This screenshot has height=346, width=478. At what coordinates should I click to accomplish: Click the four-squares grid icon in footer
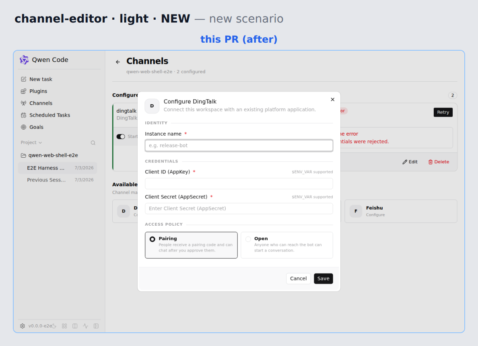tap(64, 326)
